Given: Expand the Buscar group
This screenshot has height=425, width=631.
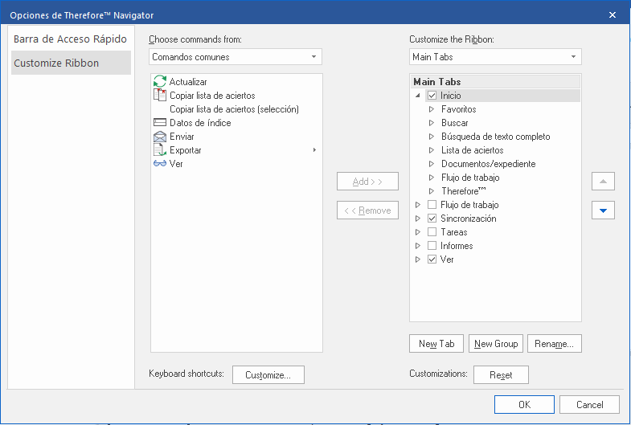Looking at the screenshot, I should [x=432, y=123].
